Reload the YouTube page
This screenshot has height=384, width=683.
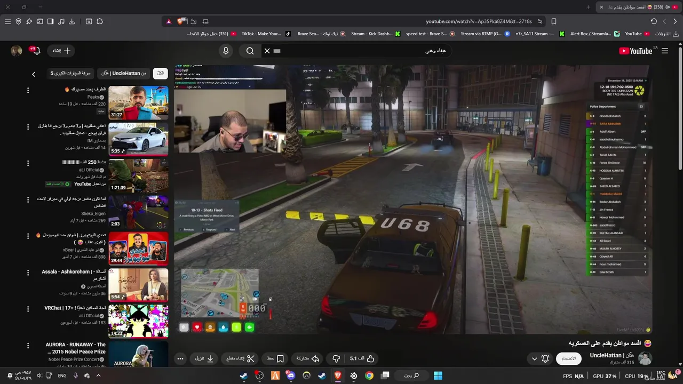[x=654, y=21]
